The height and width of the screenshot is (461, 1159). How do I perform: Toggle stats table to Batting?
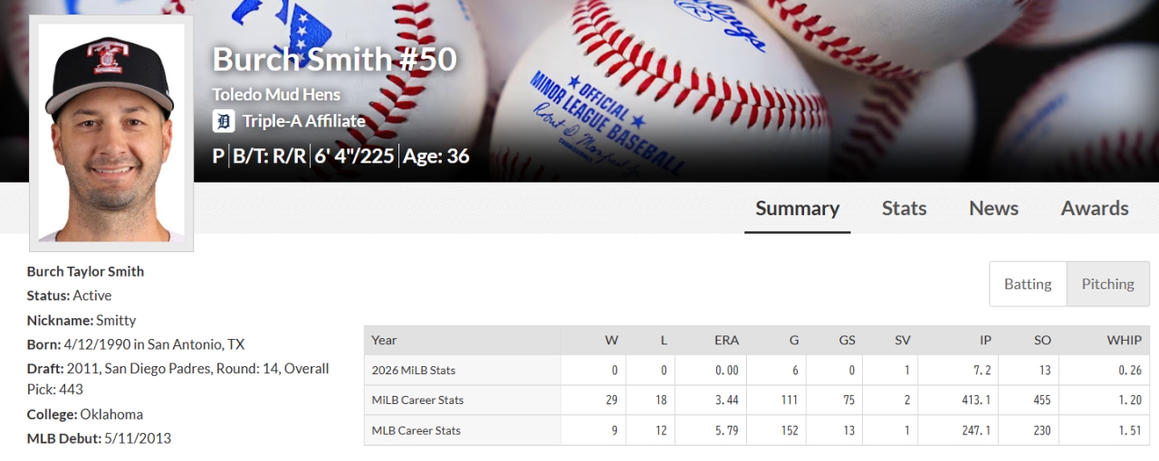point(1028,284)
